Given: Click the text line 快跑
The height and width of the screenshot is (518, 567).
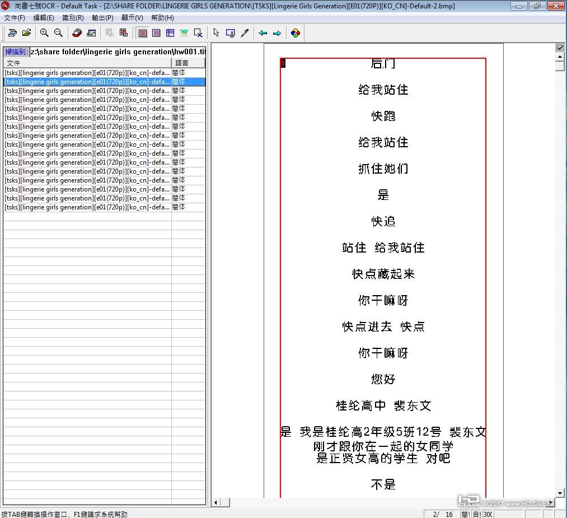Looking at the screenshot, I should (x=383, y=116).
